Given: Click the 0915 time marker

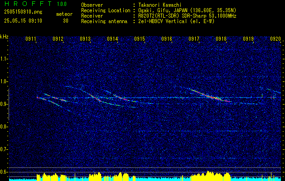Looking at the screenshot, I should click(140, 38).
